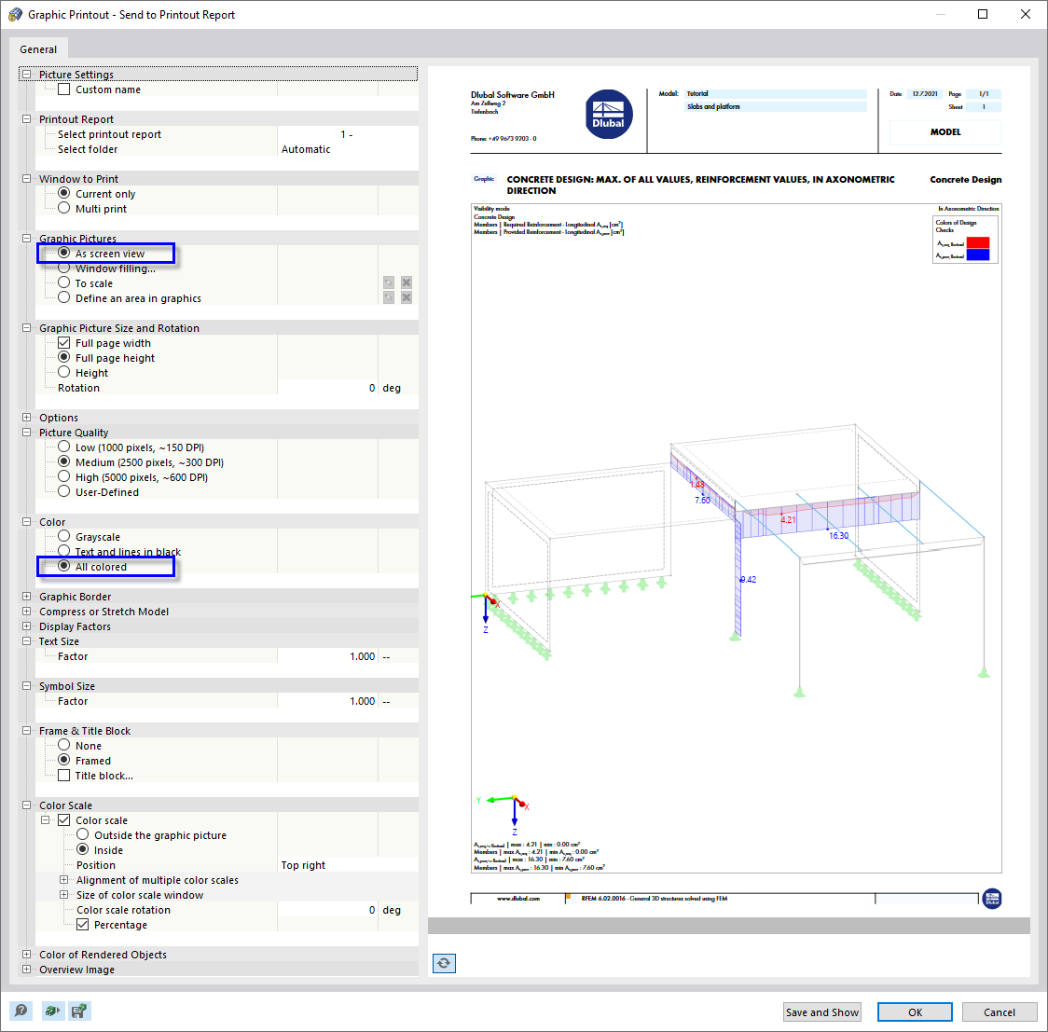Viewport: 1048px width, 1032px height.
Task: Select the Window filling option
Action: [x=64, y=268]
